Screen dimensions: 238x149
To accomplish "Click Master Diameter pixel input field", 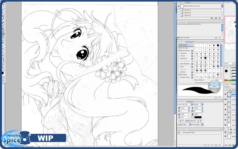I will coord(219,80).
